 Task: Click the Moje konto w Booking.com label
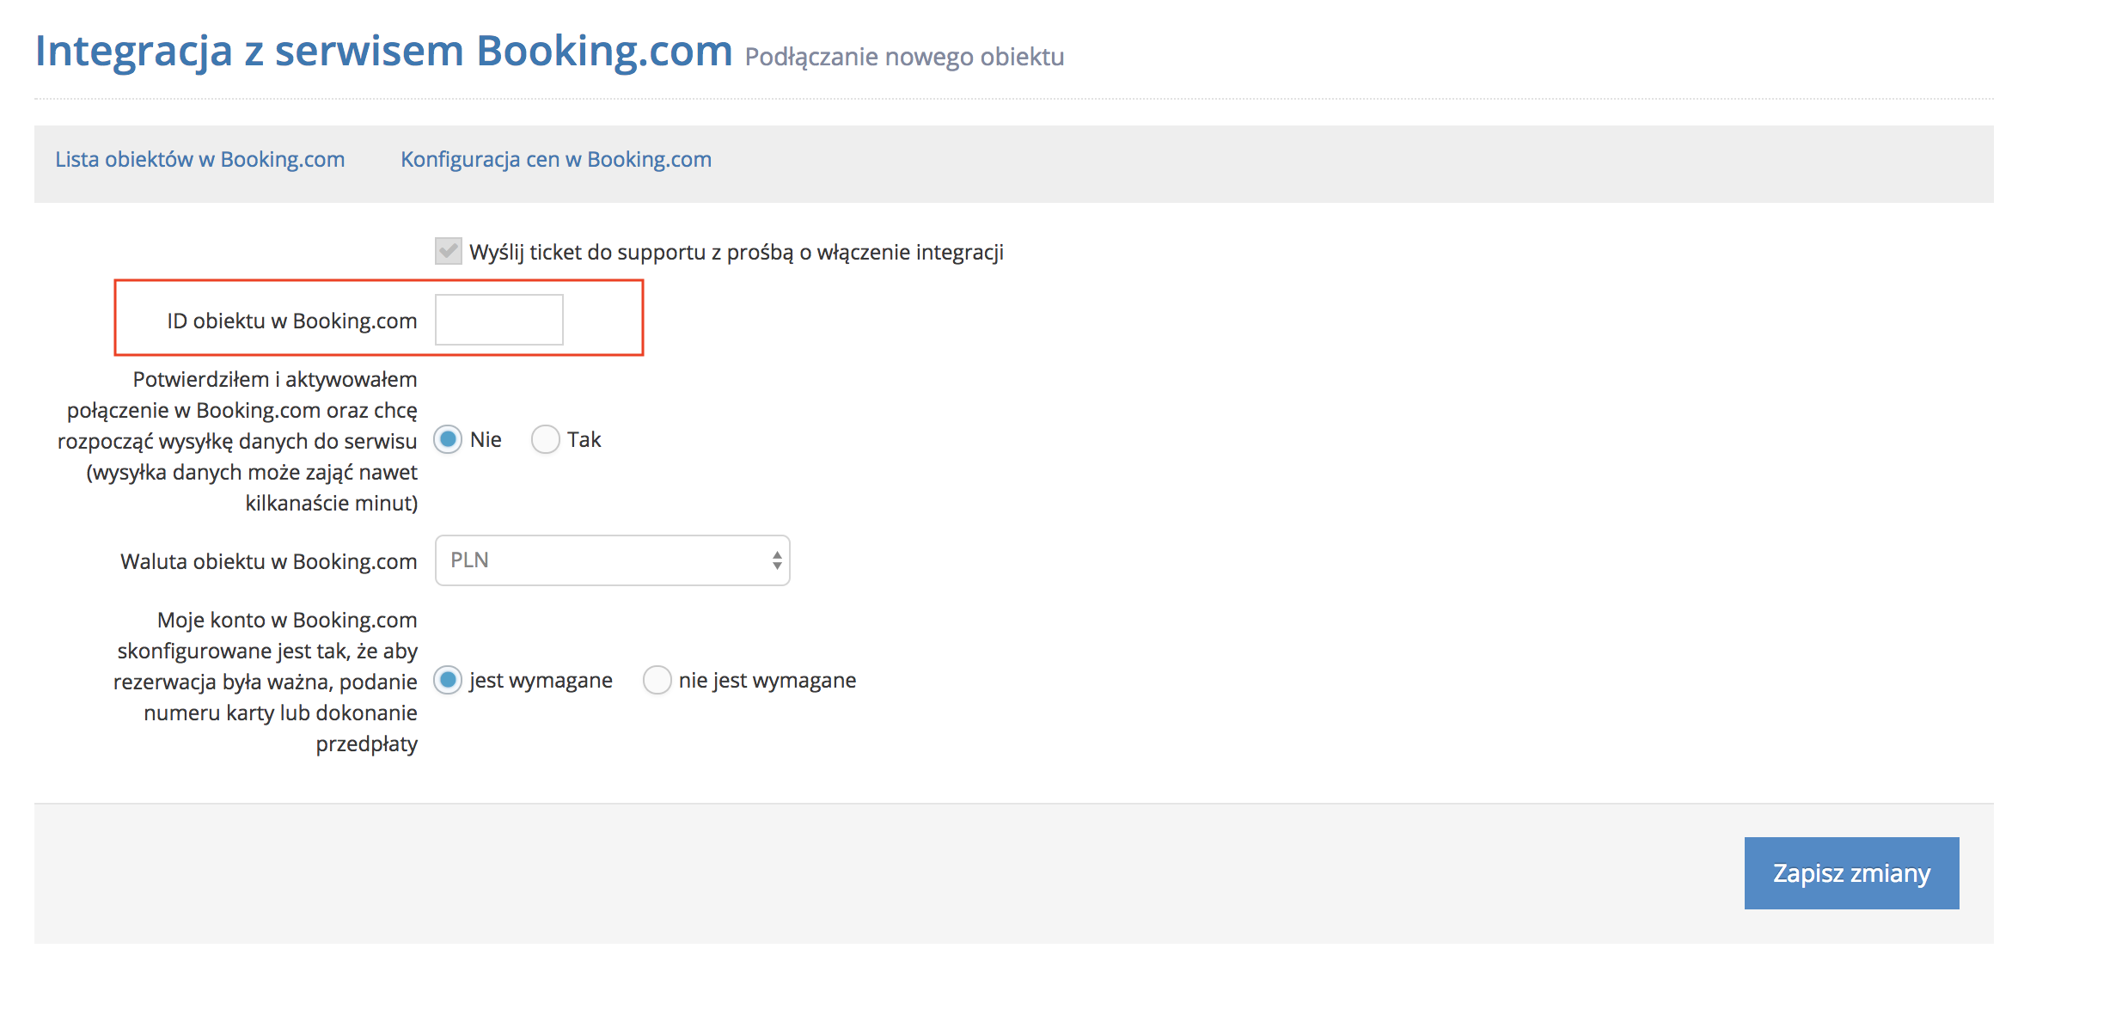point(266,682)
